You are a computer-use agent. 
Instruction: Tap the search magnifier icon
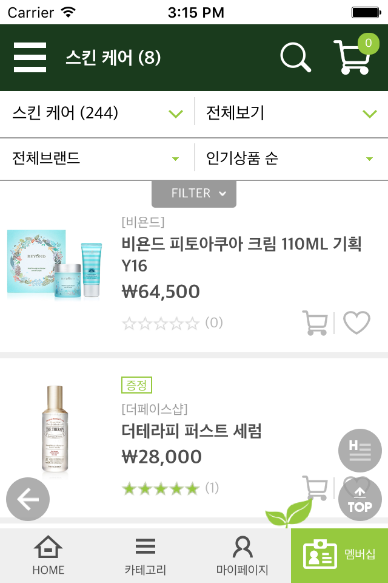pos(295,58)
